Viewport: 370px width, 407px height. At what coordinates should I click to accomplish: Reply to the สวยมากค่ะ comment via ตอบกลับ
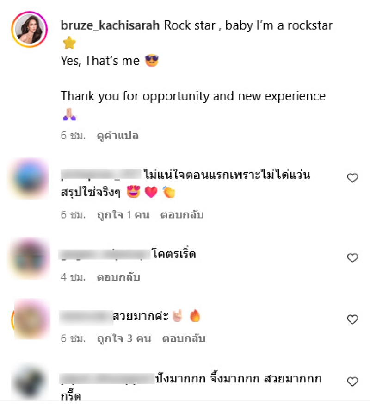pyautogui.click(x=184, y=339)
